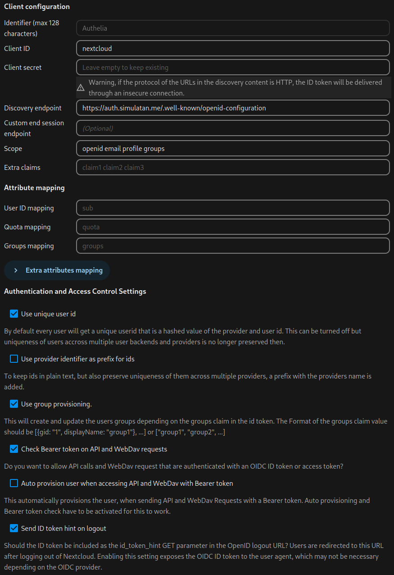Enable Use provider identifier as prefix for ids
The image size is (394, 575).
click(14, 359)
